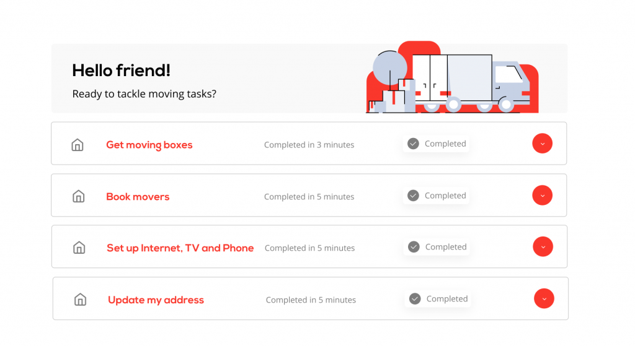Click the moving truck illustration
This screenshot has width=635, height=346.
point(471,80)
